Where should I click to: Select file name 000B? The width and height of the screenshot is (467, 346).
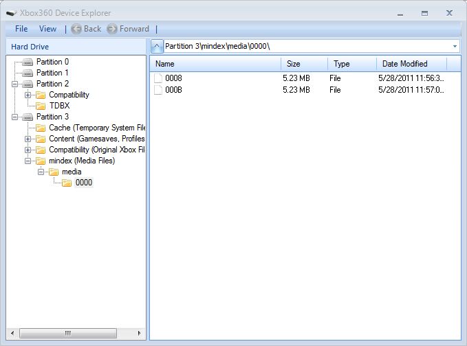(173, 90)
